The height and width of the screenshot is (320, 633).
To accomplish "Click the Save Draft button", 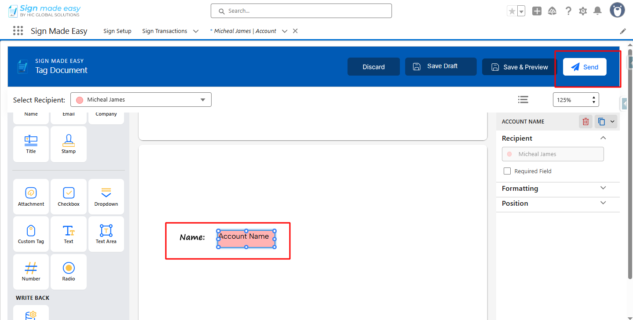I will pyautogui.click(x=441, y=66).
